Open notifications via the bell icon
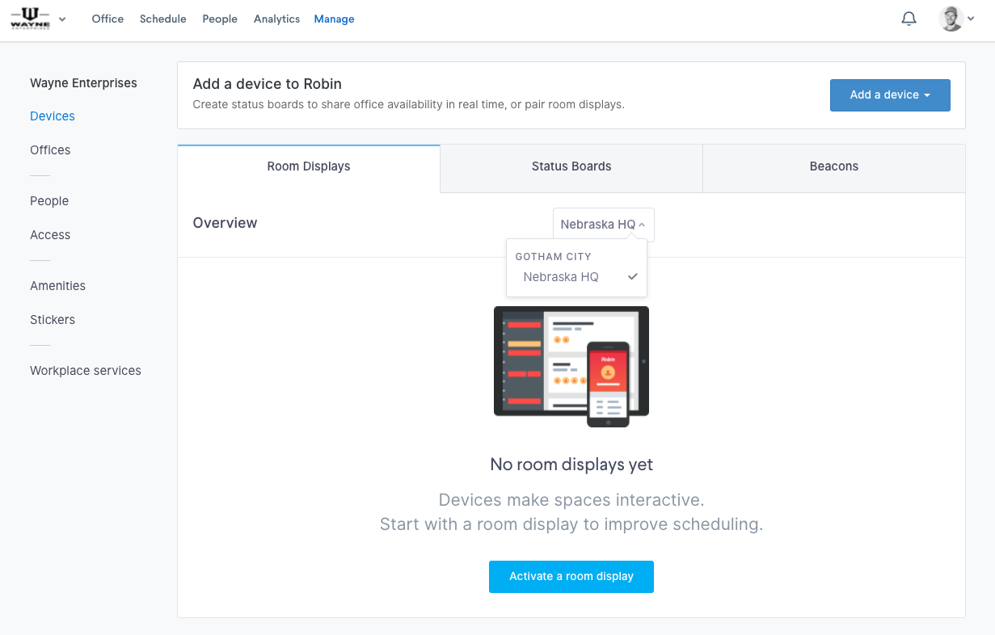Viewport: 995px width, 635px height. tap(909, 19)
